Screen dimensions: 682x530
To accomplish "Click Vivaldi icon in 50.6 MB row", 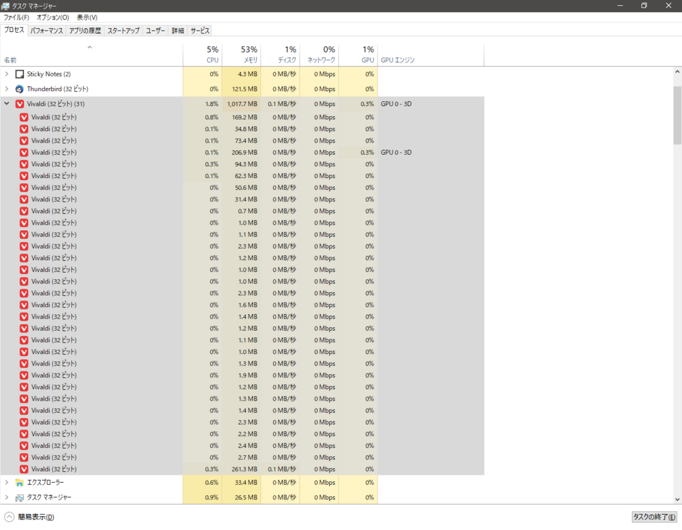I will [x=24, y=188].
